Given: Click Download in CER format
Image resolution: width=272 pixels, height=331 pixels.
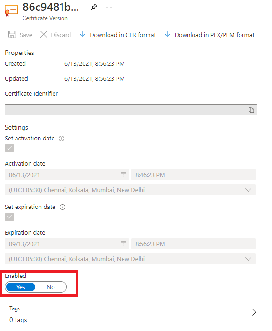Looking at the screenshot, I should coord(117,35).
